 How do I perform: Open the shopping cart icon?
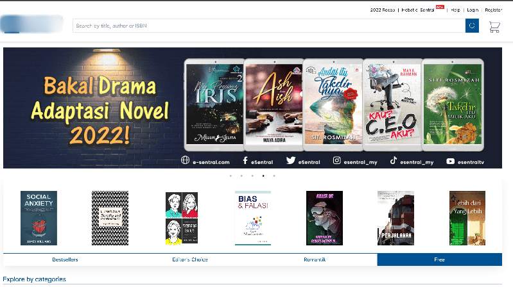494,27
